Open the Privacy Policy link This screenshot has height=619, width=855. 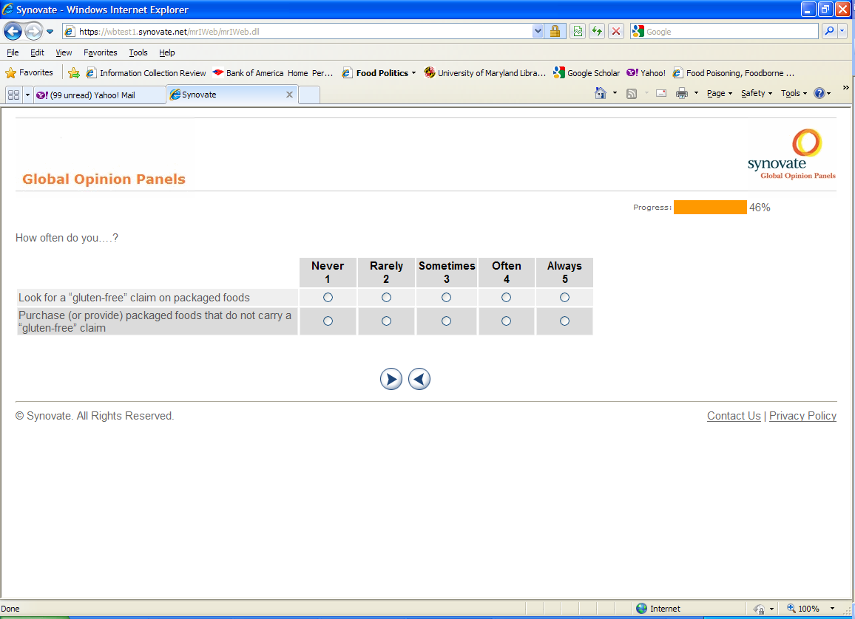coord(802,416)
